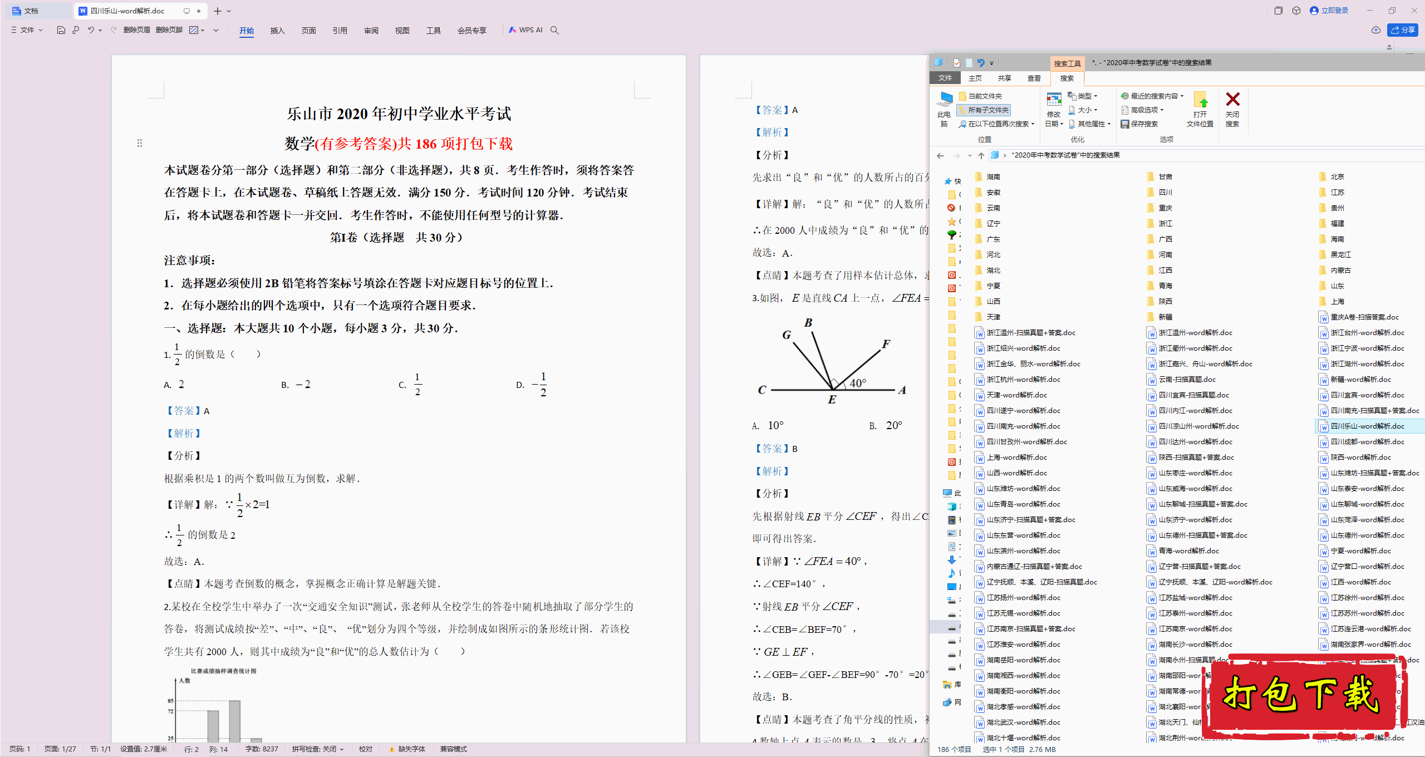The height and width of the screenshot is (757, 1425).
Task: Click the drag handle beside the red subtitle
Action: click(x=140, y=143)
